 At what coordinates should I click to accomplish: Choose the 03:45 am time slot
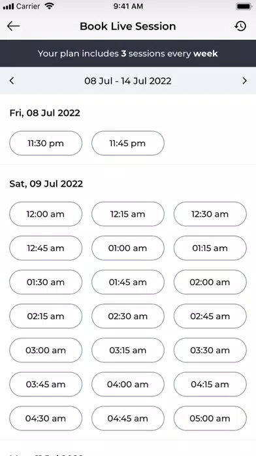click(x=46, y=384)
